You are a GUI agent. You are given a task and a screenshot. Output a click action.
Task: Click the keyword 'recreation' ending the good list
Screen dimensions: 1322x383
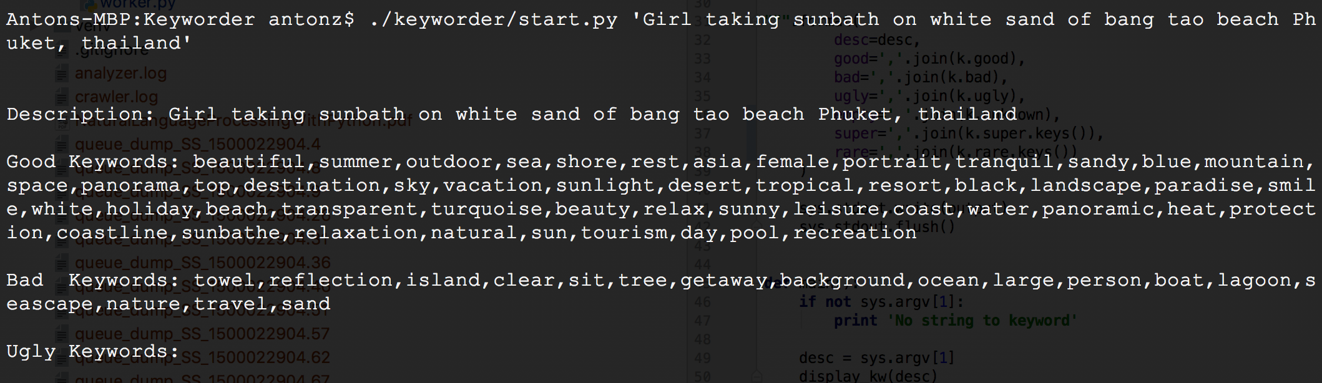pos(855,233)
